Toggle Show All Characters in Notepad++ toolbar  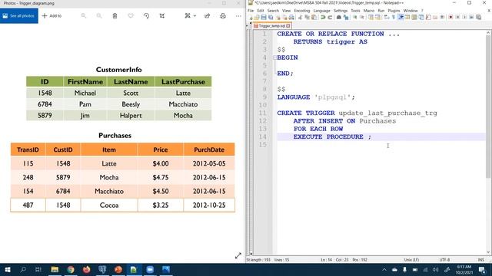pyautogui.click(x=394, y=17)
